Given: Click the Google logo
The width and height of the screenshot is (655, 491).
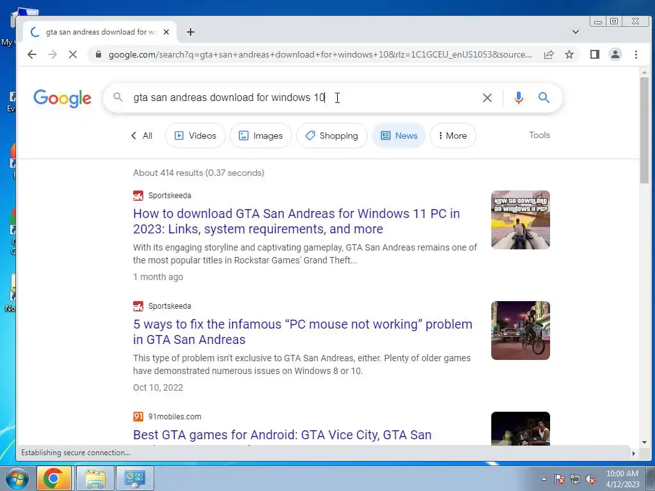Looking at the screenshot, I should [x=62, y=98].
